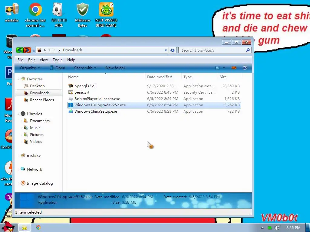The width and height of the screenshot is (310, 232).
Task: Click the Downloads breadcrumb in address bar
Action: 73,50
